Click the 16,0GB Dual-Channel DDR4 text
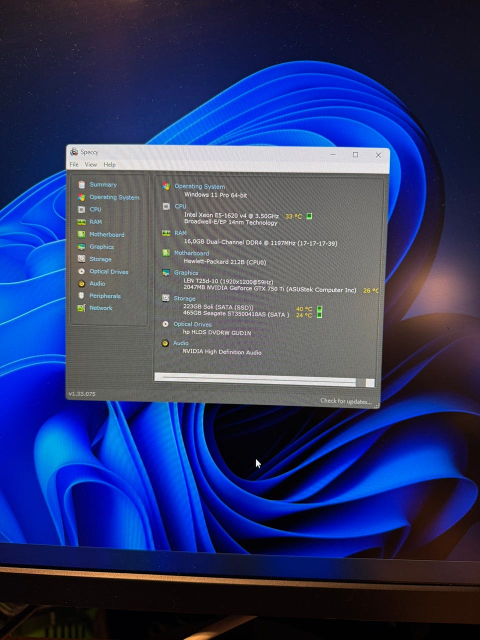The image size is (480, 640). (260, 242)
